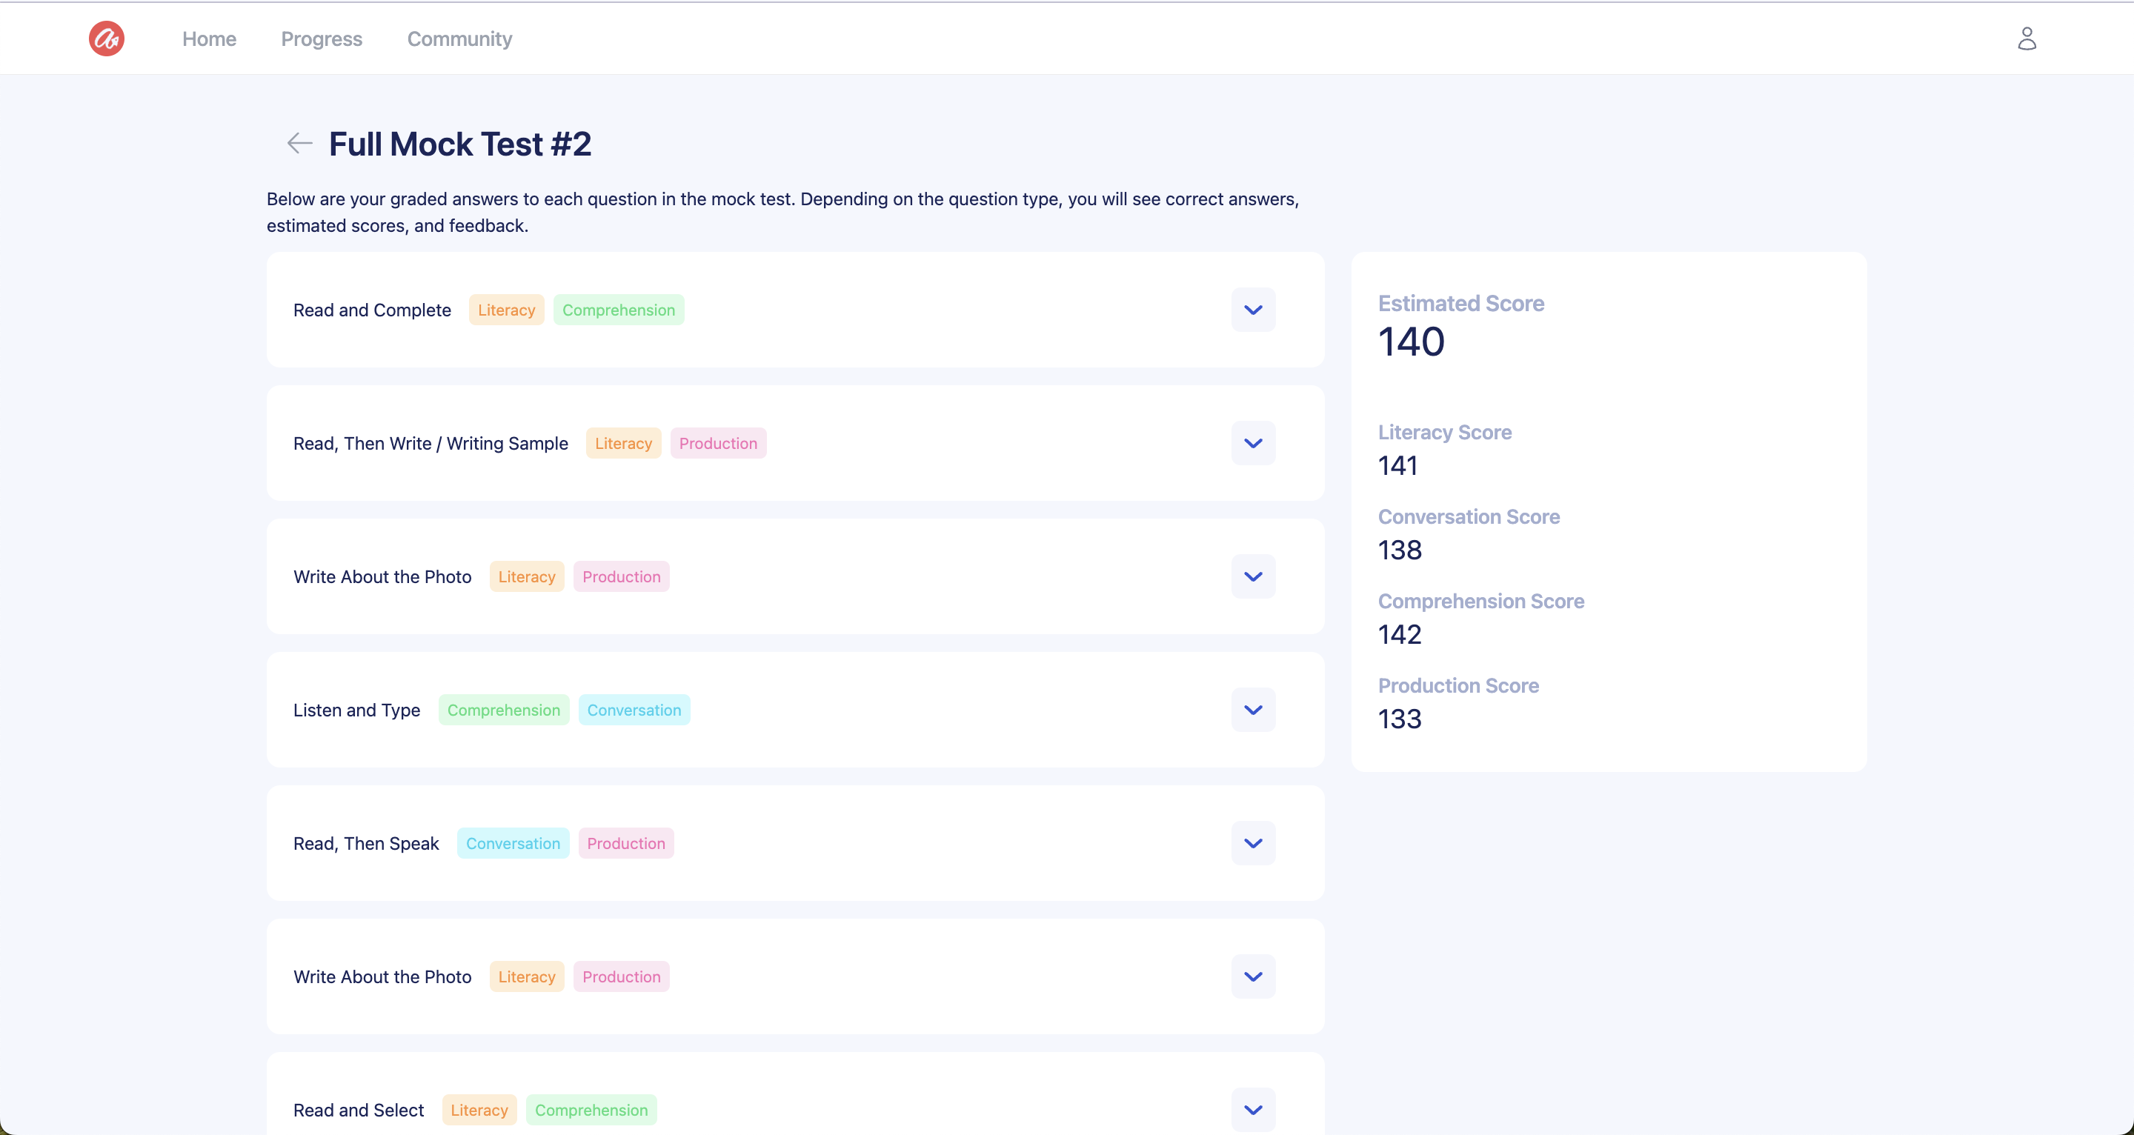Click the Literacy Score label
2134x1135 pixels.
click(x=1444, y=433)
